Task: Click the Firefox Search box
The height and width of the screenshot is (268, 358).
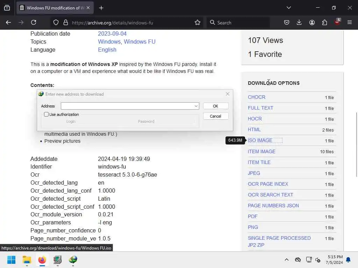Action: point(238,22)
